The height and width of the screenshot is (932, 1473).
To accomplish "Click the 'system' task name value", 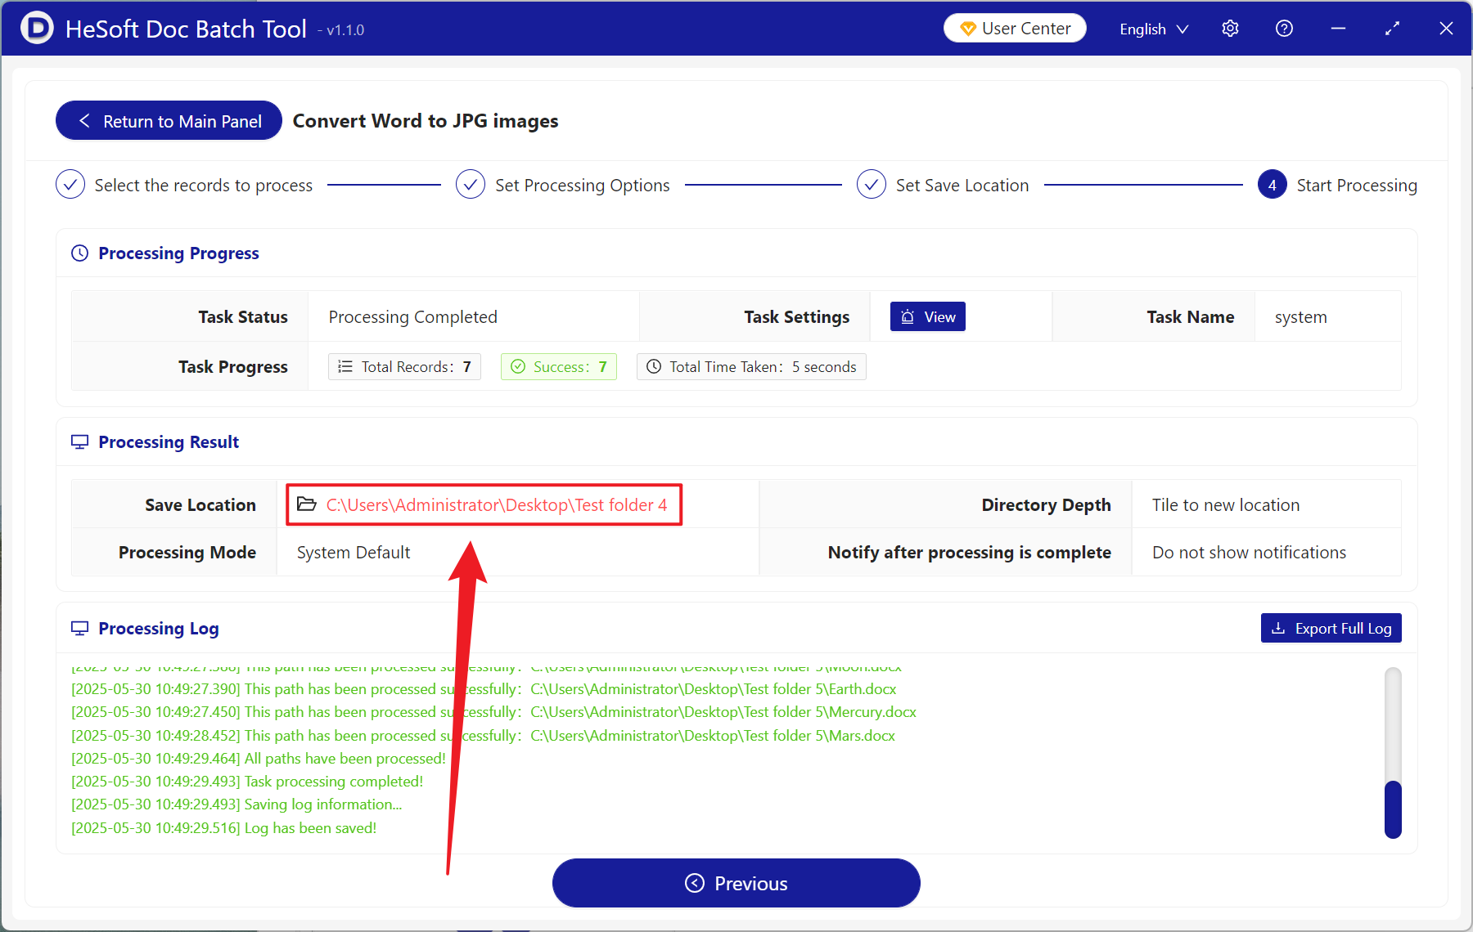I will (1300, 317).
